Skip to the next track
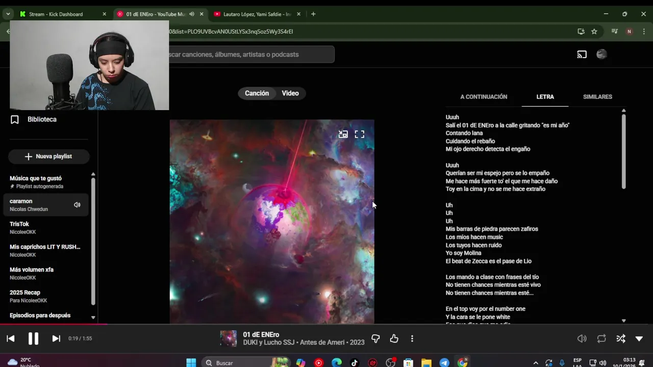653x367 pixels. coord(56,338)
